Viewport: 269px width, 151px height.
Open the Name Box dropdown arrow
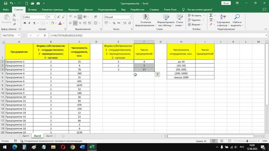[x=19, y=35]
